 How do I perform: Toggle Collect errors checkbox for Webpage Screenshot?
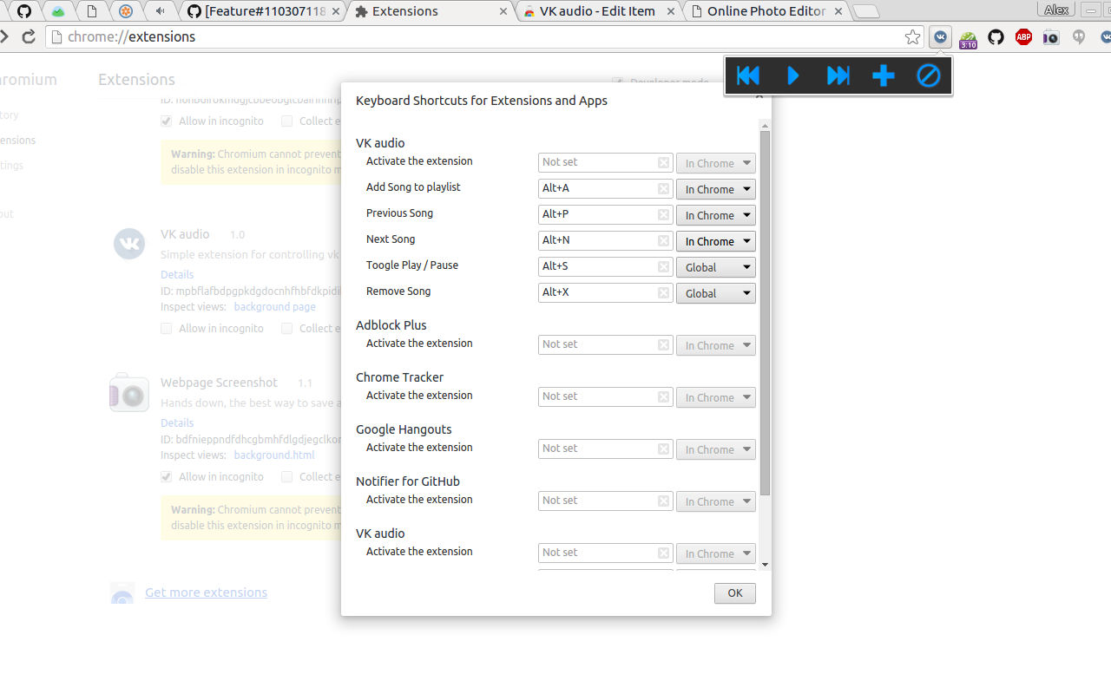point(286,477)
